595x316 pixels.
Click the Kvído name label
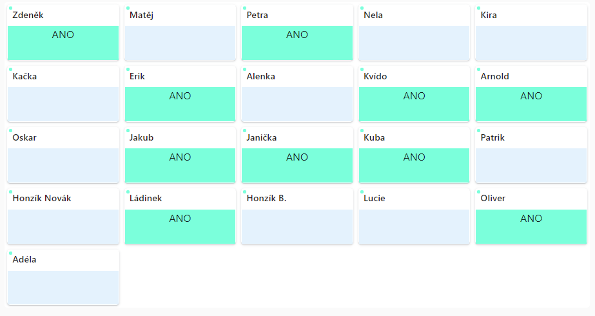[375, 76]
